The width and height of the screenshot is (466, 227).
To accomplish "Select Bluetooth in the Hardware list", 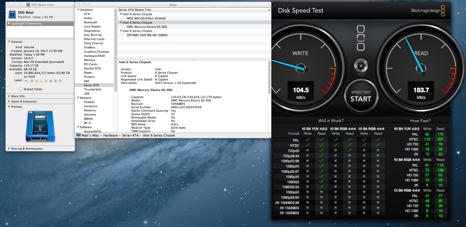I will pyautogui.click(x=91, y=22).
